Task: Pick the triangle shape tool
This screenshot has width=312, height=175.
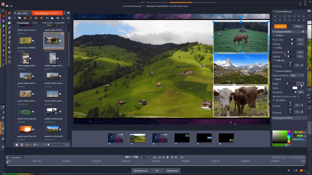Action: (x=304, y=16)
